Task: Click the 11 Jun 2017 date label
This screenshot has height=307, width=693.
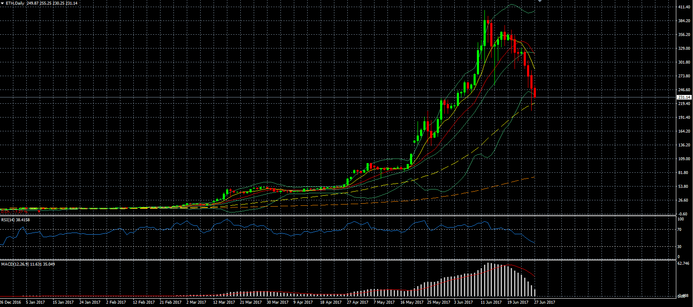Action: pyautogui.click(x=491, y=302)
